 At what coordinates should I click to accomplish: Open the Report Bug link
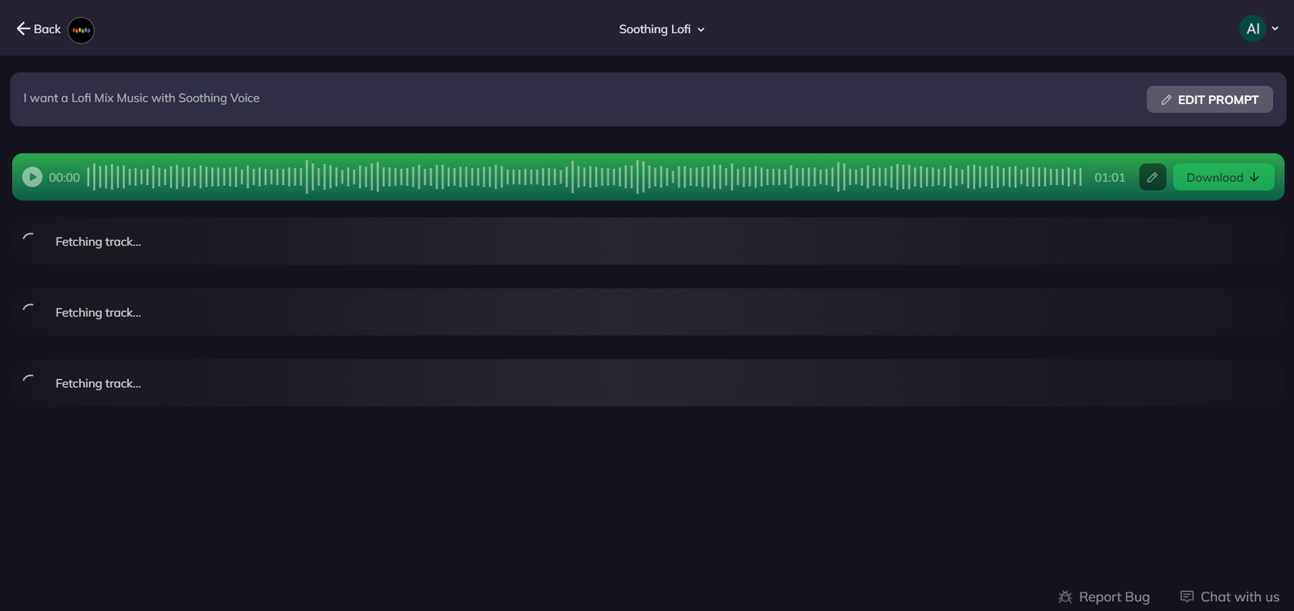pyautogui.click(x=1114, y=596)
